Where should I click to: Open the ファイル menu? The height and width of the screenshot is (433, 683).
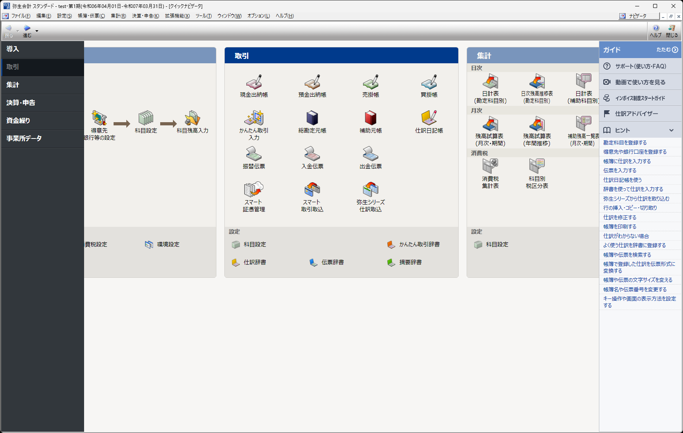coord(21,16)
